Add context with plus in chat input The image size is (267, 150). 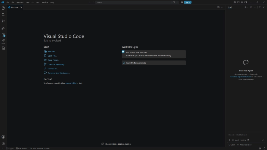[x=229, y=140]
